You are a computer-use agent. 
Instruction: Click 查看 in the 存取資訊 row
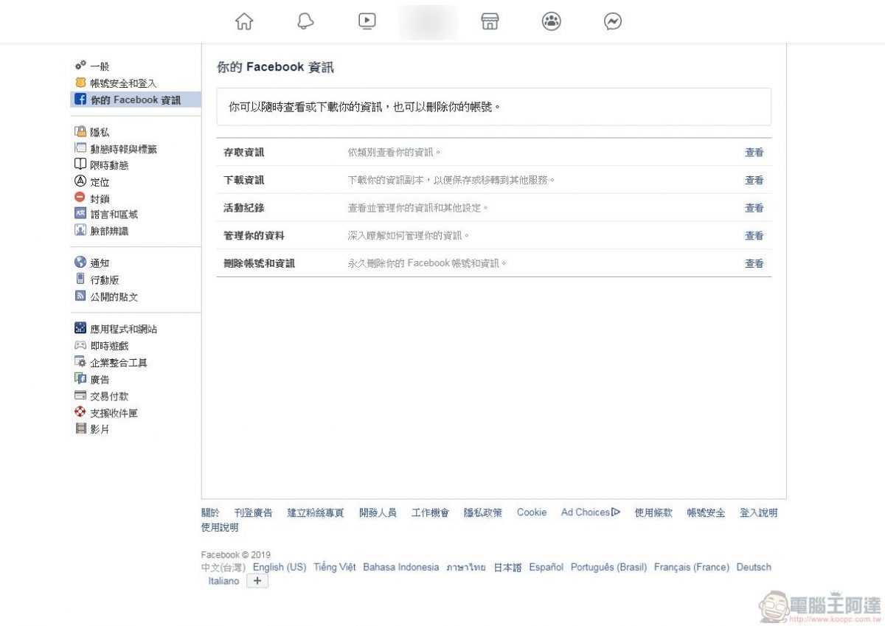754,153
